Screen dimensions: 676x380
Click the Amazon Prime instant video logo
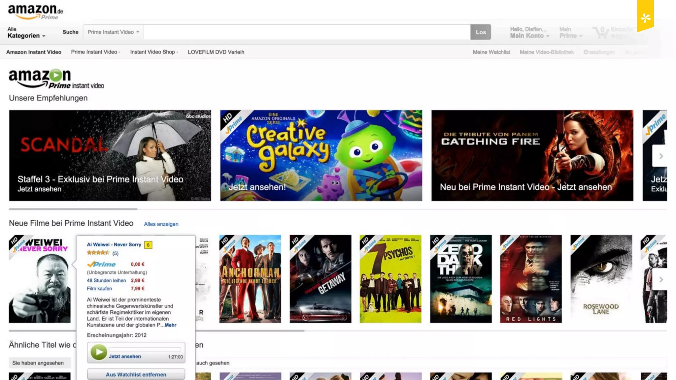pos(56,79)
